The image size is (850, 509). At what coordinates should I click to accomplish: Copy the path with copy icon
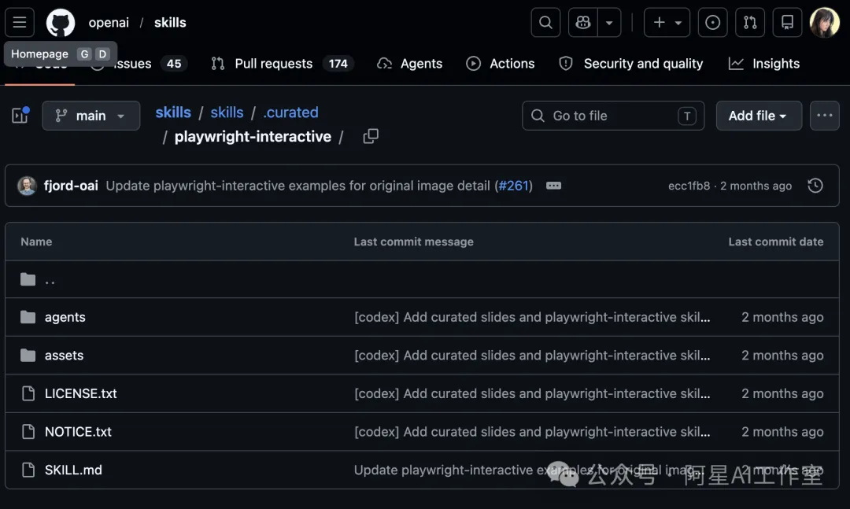click(x=371, y=136)
